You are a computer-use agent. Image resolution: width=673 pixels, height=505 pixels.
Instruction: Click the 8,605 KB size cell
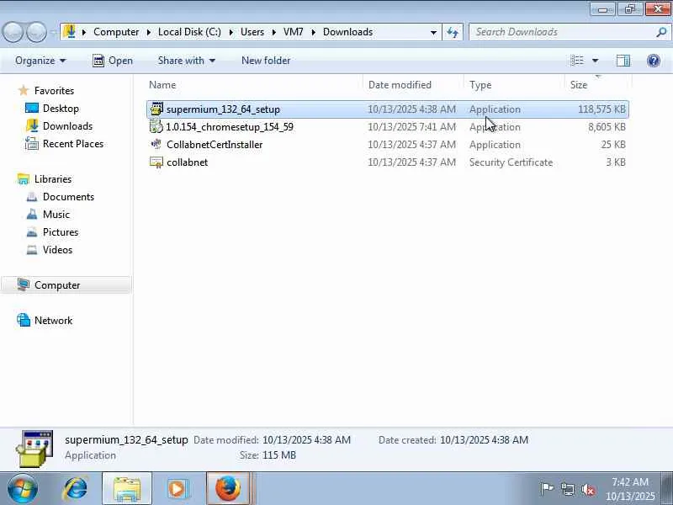[607, 127]
